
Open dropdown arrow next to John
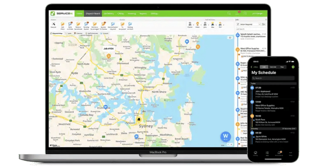(209, 25)
